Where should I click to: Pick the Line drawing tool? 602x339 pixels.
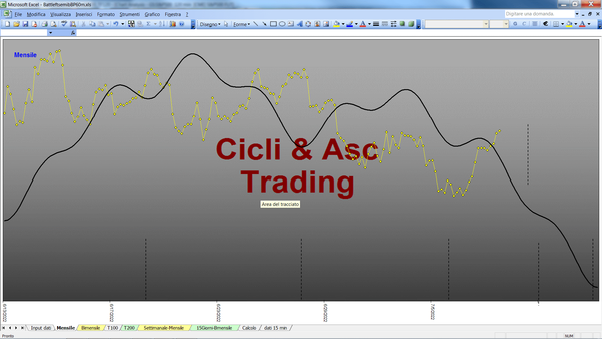point(256,24)
